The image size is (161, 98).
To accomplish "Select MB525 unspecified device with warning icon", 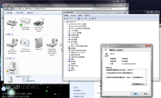I will (12, 67).
